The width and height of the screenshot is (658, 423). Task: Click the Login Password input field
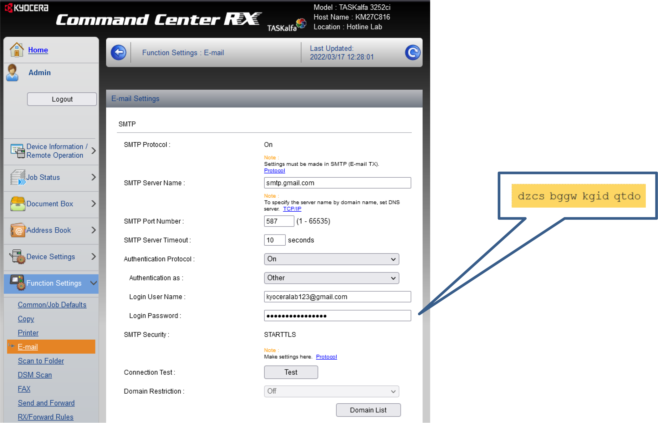tap(338, 316)
